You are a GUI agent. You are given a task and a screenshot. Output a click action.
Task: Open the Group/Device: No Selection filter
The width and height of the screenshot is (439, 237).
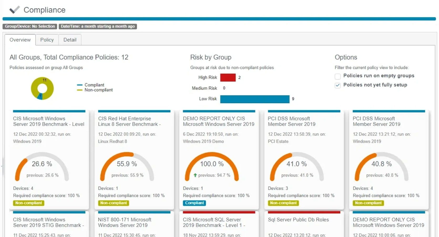coord(30,26)
